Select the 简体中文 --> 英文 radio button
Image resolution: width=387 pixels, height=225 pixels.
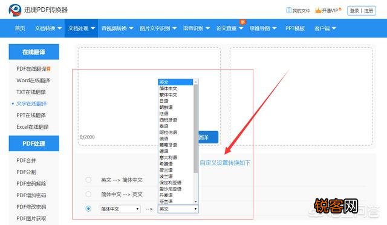point(88,194)
